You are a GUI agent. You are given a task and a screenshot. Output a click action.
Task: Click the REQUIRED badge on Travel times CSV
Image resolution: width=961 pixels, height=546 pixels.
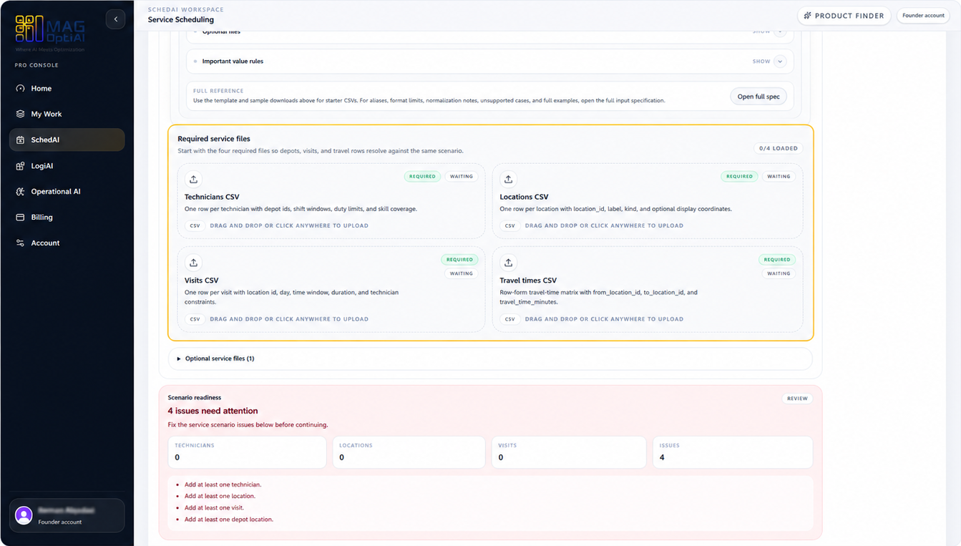click(x=777, y=260)
